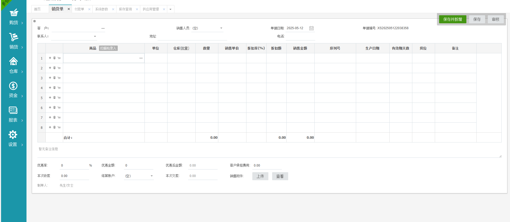Close the 库存查询 tab

pos(137,9)
